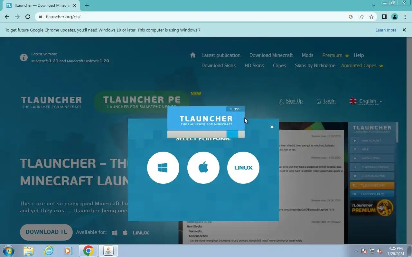
Task: Click browser Forward arrow
Action: click(17, 17)
